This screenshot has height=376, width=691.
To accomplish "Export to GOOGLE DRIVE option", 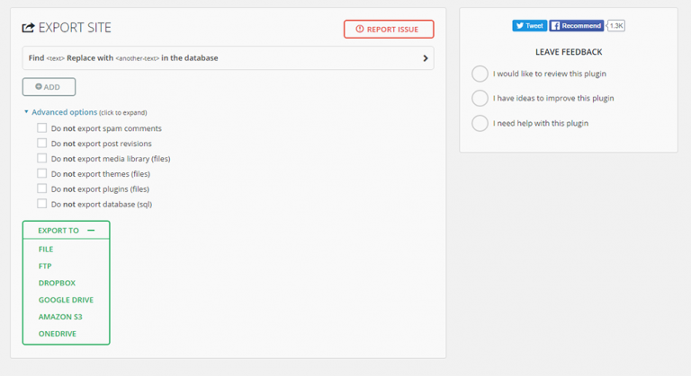I will [66, 300].
